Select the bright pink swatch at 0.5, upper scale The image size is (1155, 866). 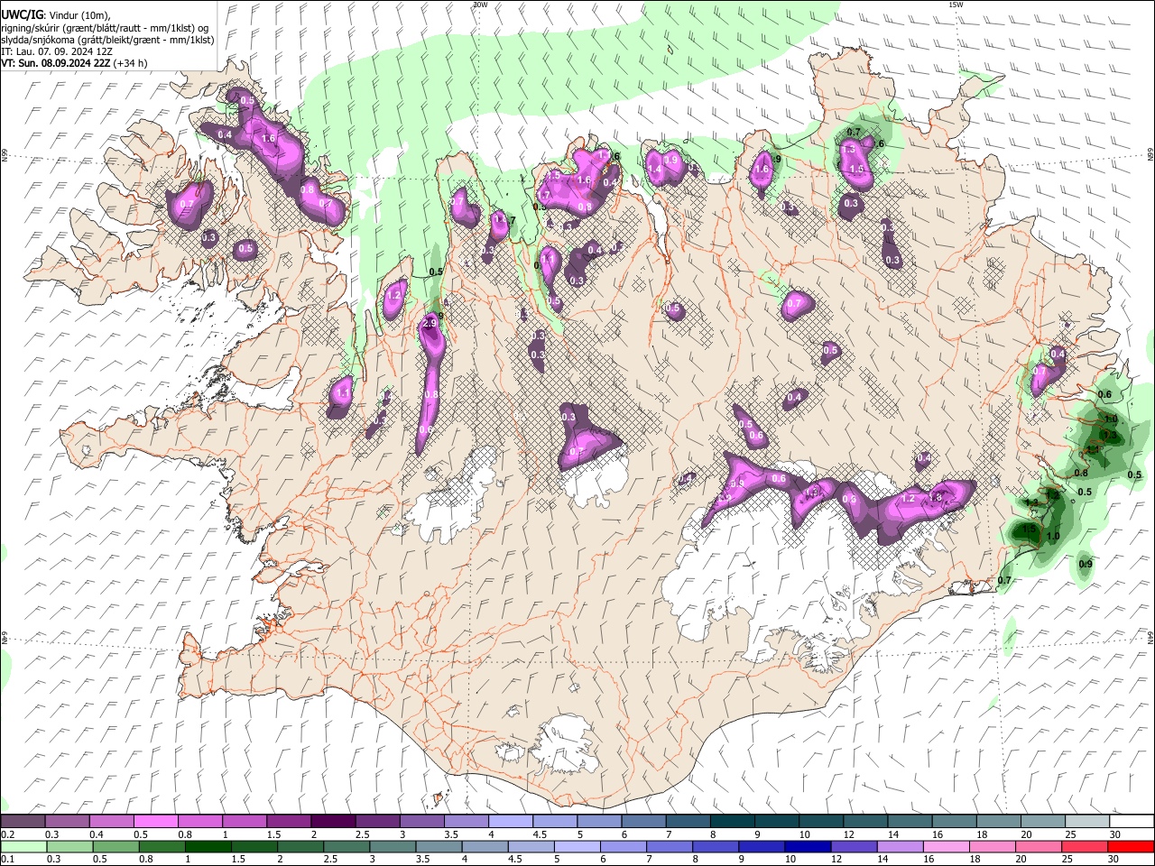[155, 821]
